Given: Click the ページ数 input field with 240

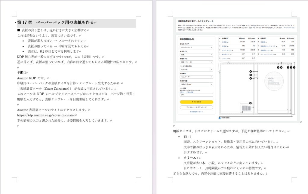Looking at the screenshot, I should tap(196, 95).
